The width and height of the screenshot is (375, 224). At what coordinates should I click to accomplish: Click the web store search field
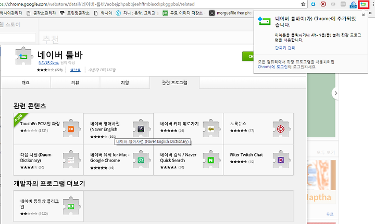coord(18,38)
